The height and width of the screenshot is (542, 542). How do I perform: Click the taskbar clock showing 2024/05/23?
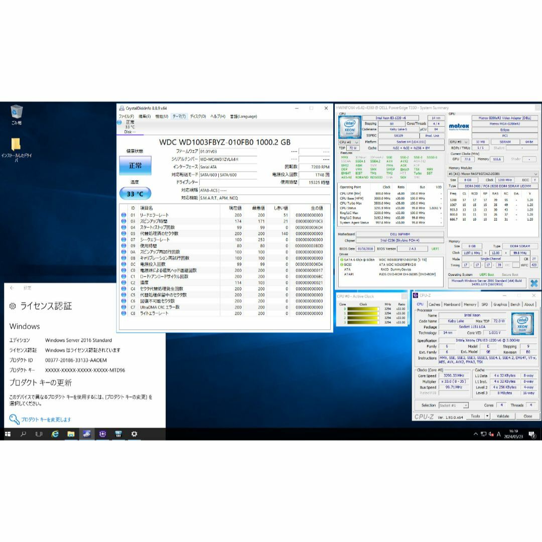tap(513, 434)
